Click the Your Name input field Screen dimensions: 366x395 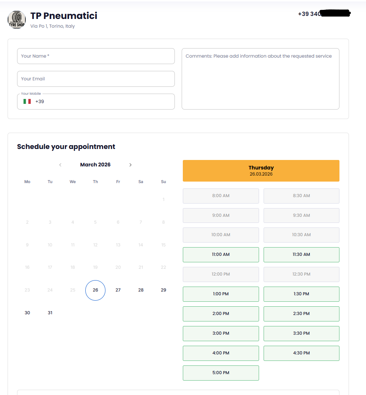tap(96, 56)
